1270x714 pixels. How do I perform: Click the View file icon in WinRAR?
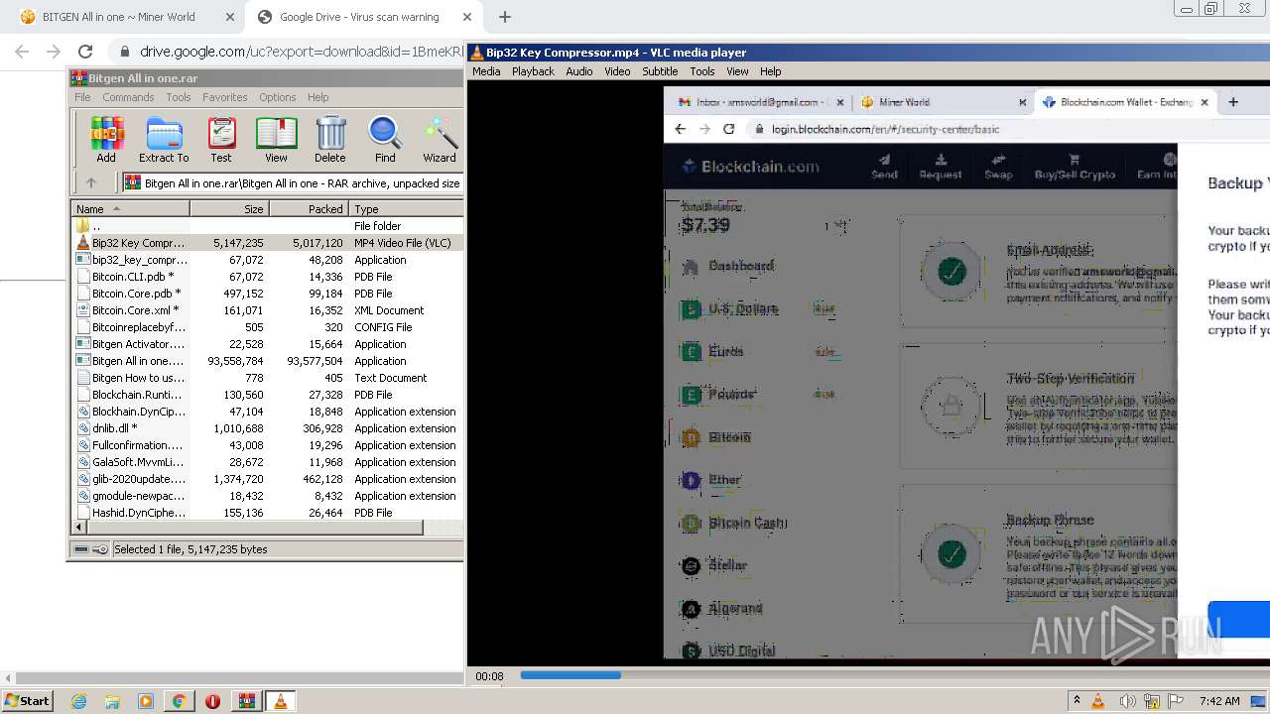[276, 140]
